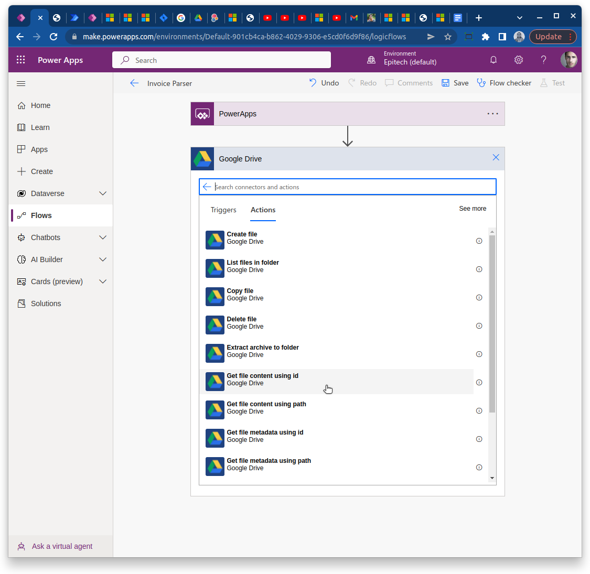Click the notifications bell icon

coord(494,60)
